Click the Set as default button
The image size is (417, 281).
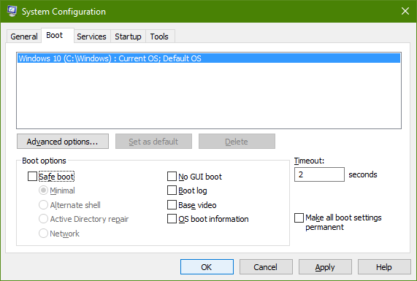pos(153,142)
